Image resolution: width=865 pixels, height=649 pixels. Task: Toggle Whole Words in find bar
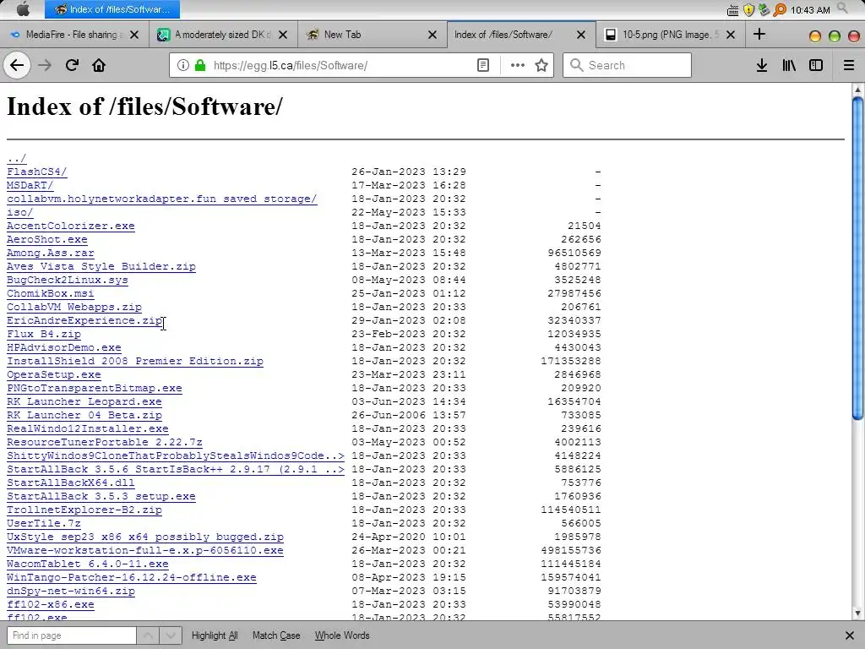(342, 635)
